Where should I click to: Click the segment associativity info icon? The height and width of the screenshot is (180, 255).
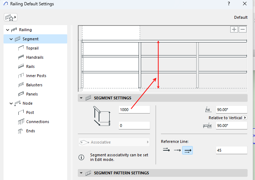(81, 157)
